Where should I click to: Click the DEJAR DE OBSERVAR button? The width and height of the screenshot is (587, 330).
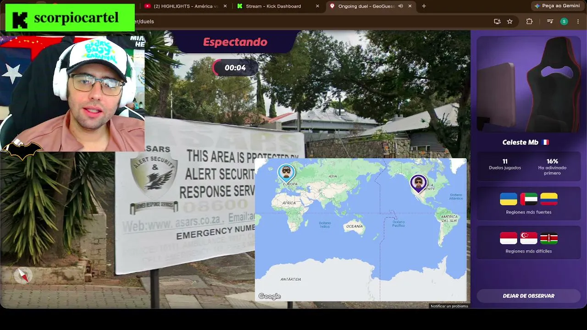(529, 296)
